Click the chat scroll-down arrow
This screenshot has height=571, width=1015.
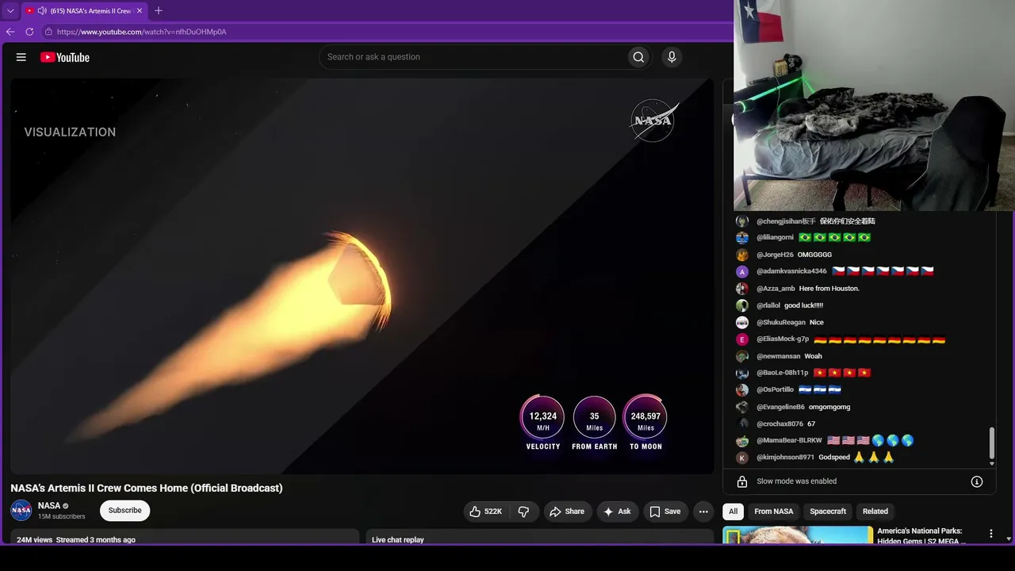(992, 463)
